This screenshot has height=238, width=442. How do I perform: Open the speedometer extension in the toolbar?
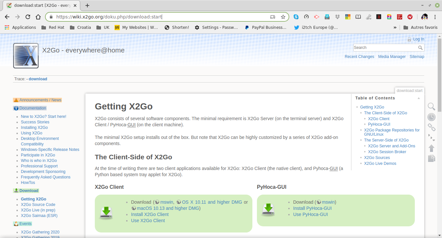306,17
